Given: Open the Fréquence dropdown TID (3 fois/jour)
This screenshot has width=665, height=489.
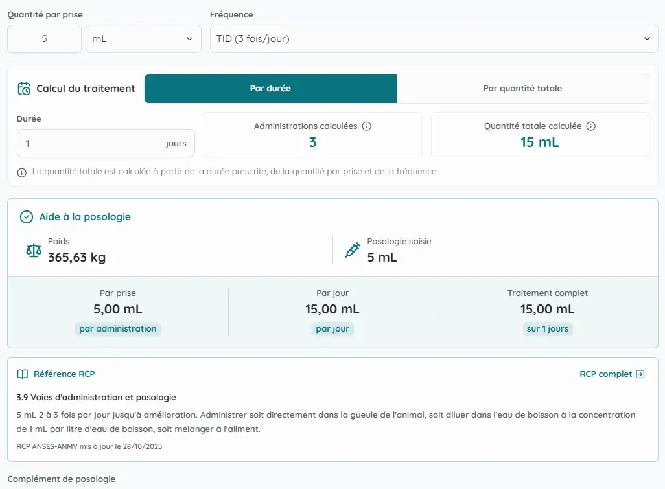Looking at the screenshot, I should click(434, 39).
